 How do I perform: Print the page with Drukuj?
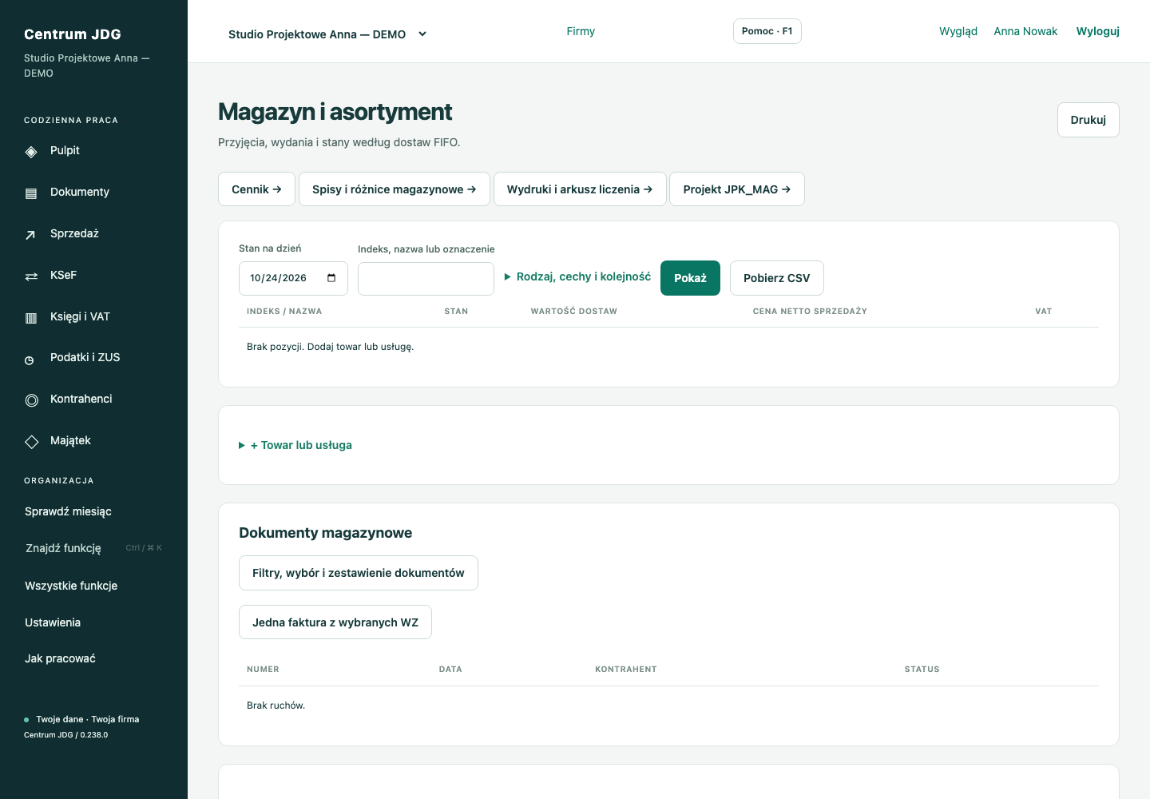click(1089, 120)
